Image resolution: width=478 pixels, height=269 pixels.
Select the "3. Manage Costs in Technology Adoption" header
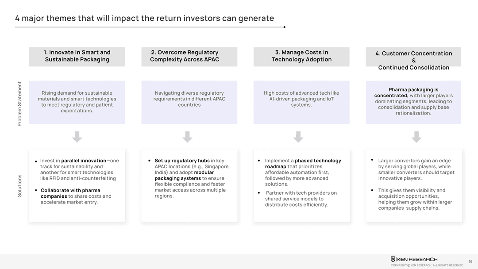point(301,56)
